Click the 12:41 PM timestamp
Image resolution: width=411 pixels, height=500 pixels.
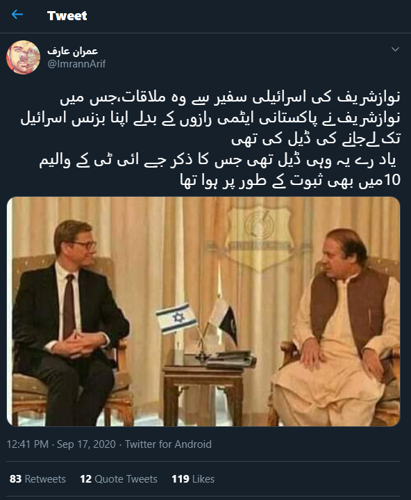pyautogui.click(x=28, y=444)
